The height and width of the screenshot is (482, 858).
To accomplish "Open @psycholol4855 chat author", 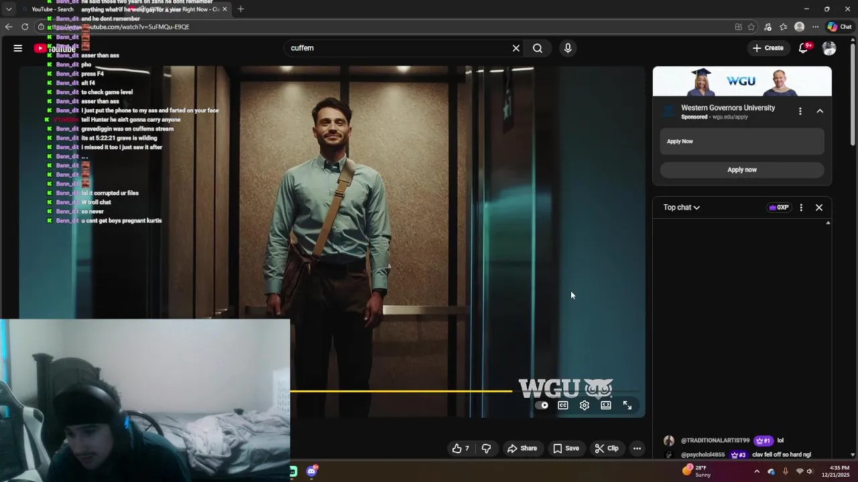I will [x=703, y=455].
